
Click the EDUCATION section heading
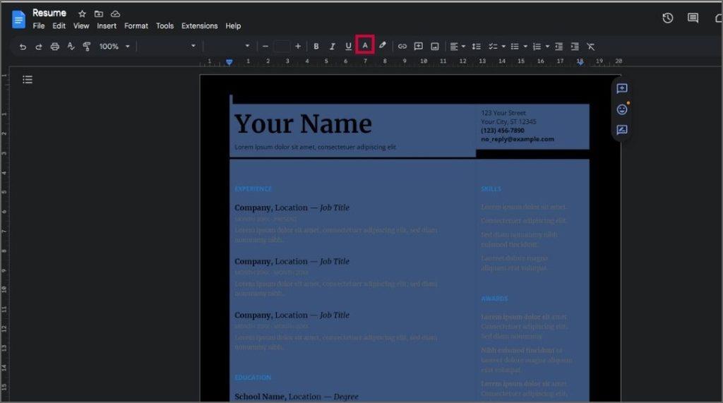[253, 378]
